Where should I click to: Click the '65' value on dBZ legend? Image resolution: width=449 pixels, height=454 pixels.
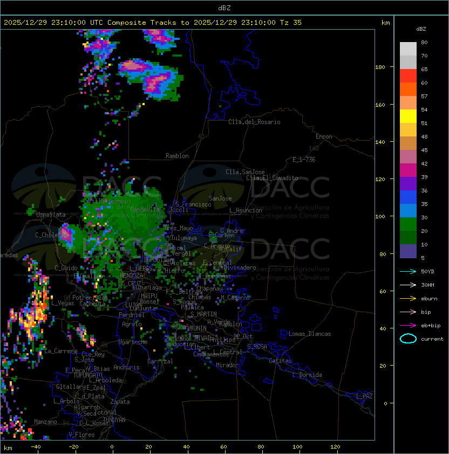tap(424, 69)
